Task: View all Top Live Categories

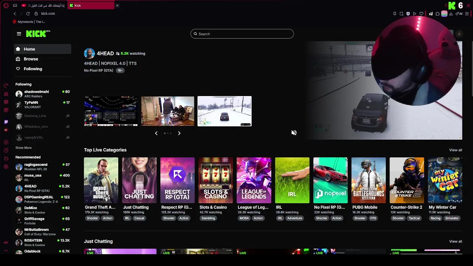Action: 455,150
